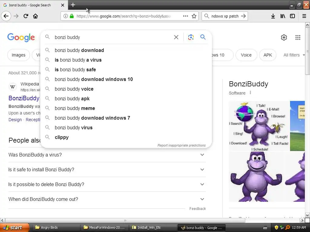Click the tray icon right of the security shield

(x=282, y=227)
